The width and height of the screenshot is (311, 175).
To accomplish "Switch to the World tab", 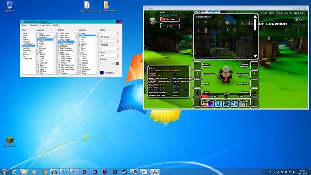I will tap(55, 25).
